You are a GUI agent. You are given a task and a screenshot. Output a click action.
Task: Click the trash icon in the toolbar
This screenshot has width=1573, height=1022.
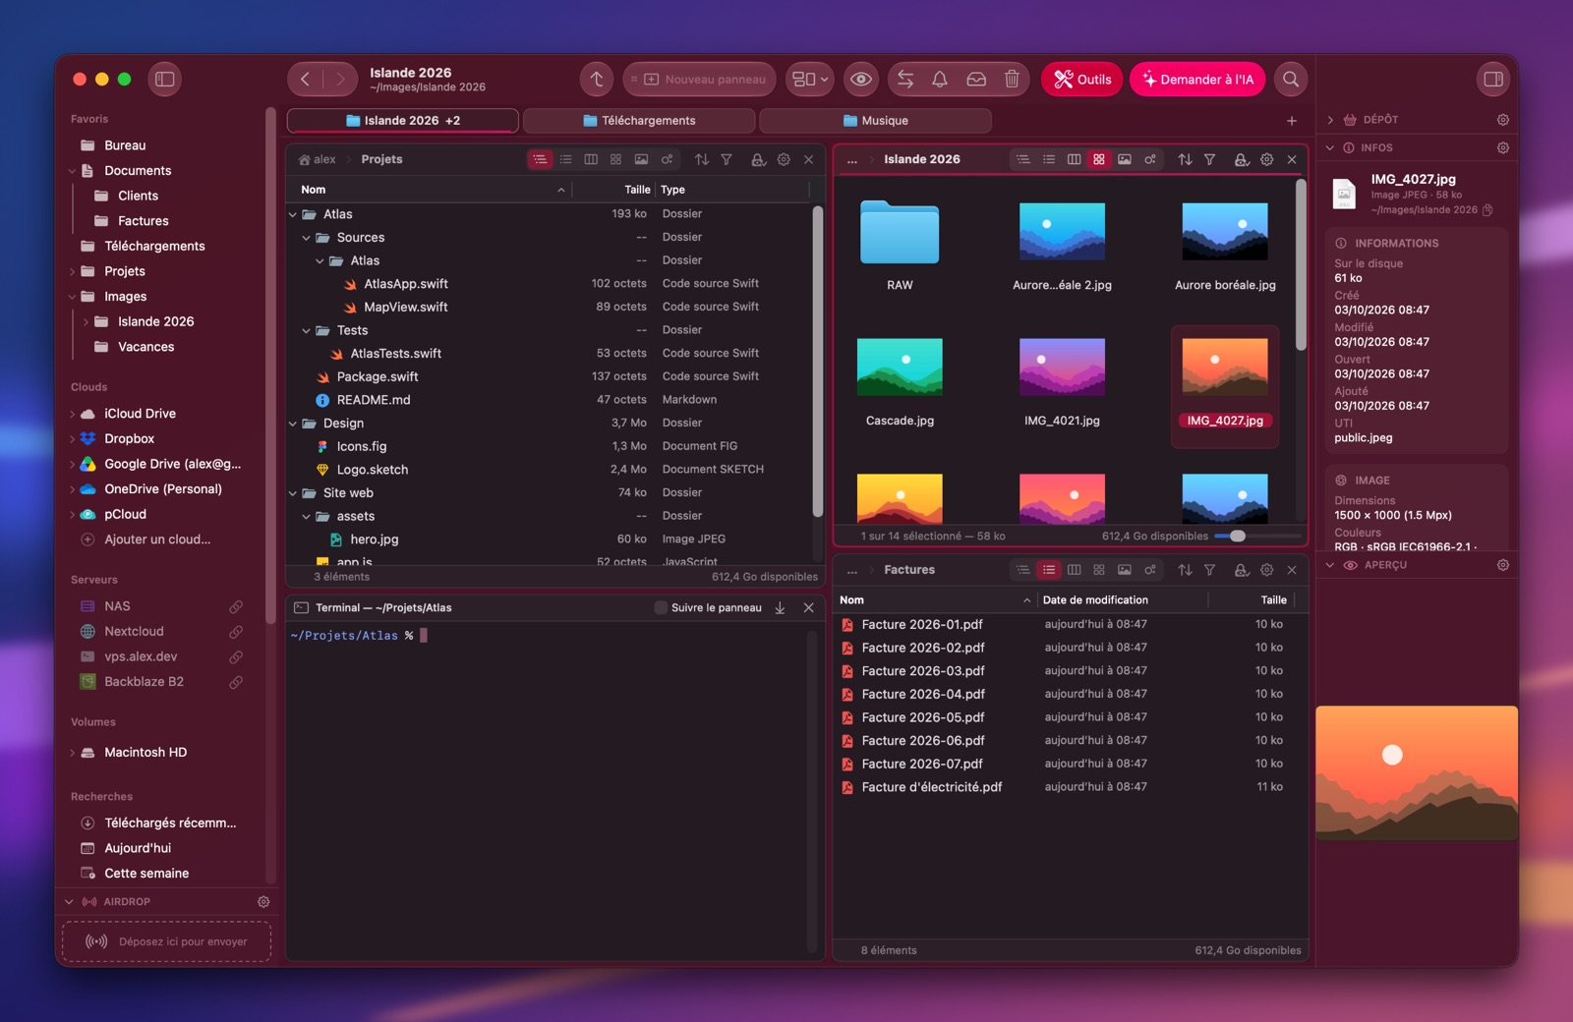point(1012,80)
